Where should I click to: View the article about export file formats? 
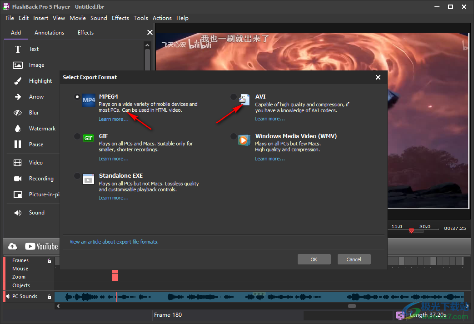114,242
